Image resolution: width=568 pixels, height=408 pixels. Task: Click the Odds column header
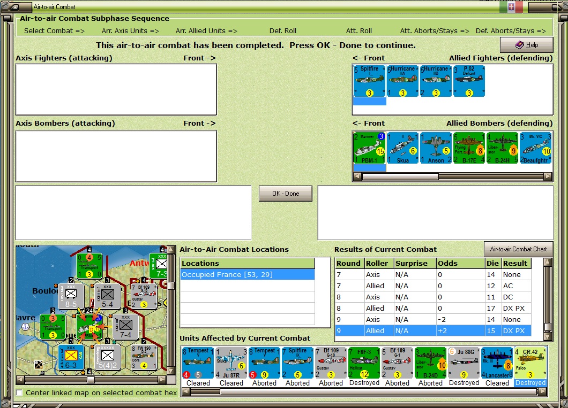click(461, 263)
